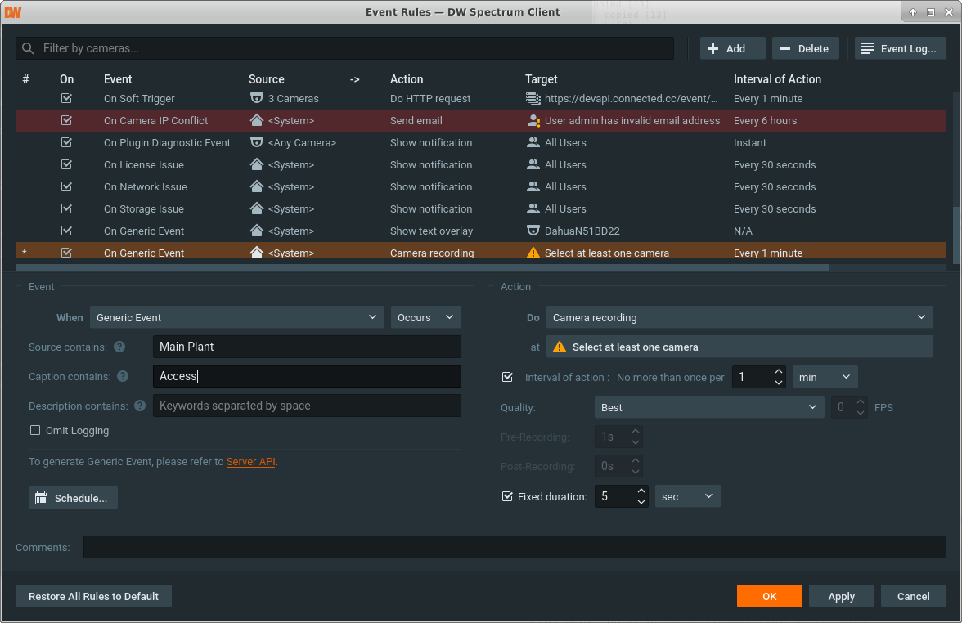Disable the Fixed duration checkbox
Viewport: 962px width, 623px height.
[507, 496]
